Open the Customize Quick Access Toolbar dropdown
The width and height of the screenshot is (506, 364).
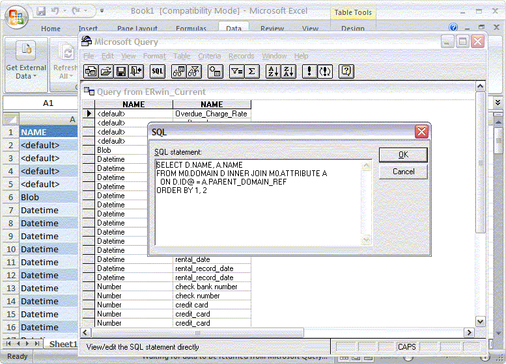click(x=102, y=11)
